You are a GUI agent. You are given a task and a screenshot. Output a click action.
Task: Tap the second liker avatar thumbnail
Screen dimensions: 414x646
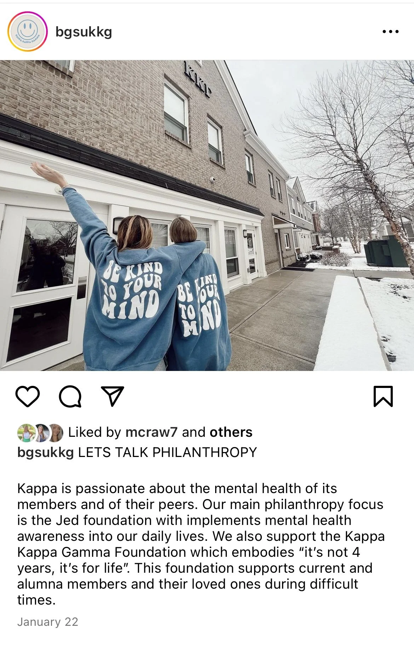(41, 433)
